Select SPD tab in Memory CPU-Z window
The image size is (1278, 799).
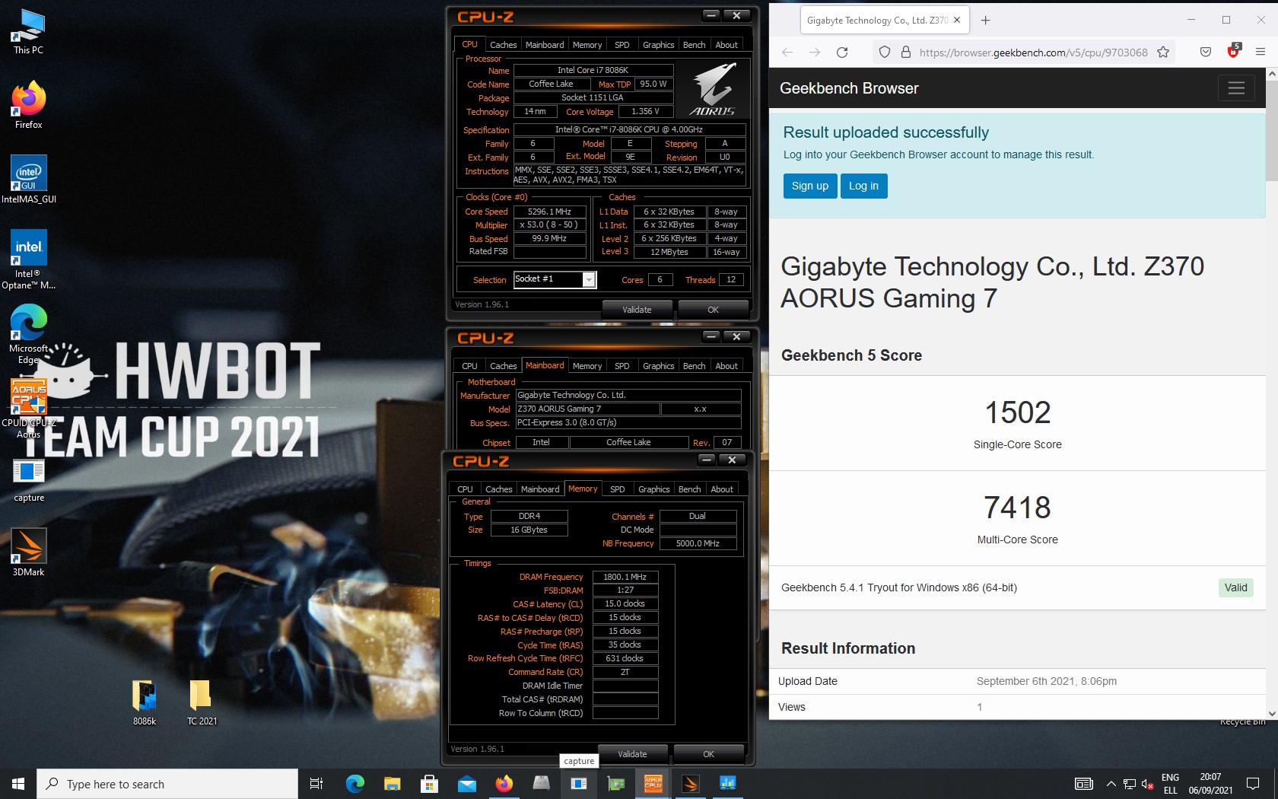[617, 489]
